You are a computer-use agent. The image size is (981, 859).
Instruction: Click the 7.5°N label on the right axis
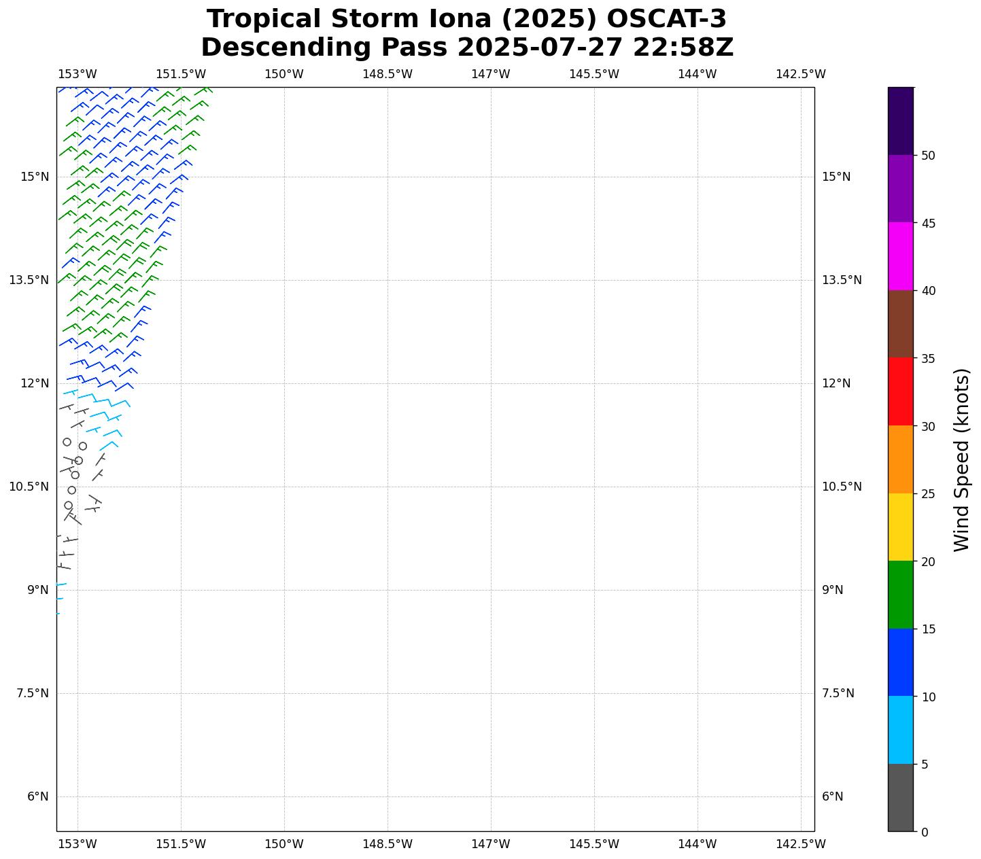coord(838,693)
